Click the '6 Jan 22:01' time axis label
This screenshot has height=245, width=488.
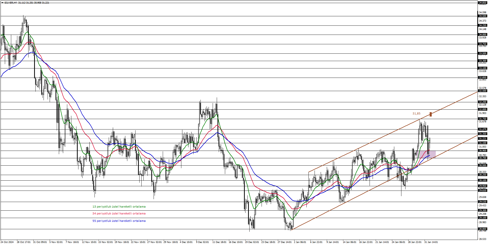316,242
